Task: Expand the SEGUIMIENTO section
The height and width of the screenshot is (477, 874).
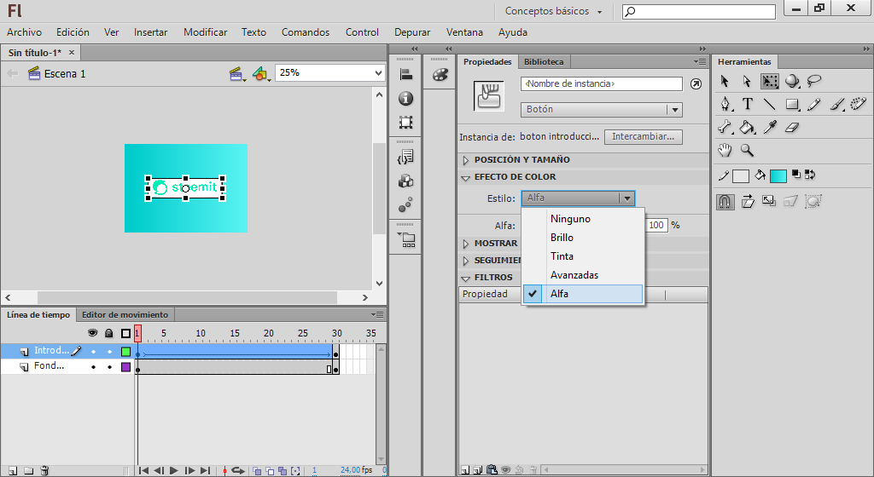Action: point(466,261)
